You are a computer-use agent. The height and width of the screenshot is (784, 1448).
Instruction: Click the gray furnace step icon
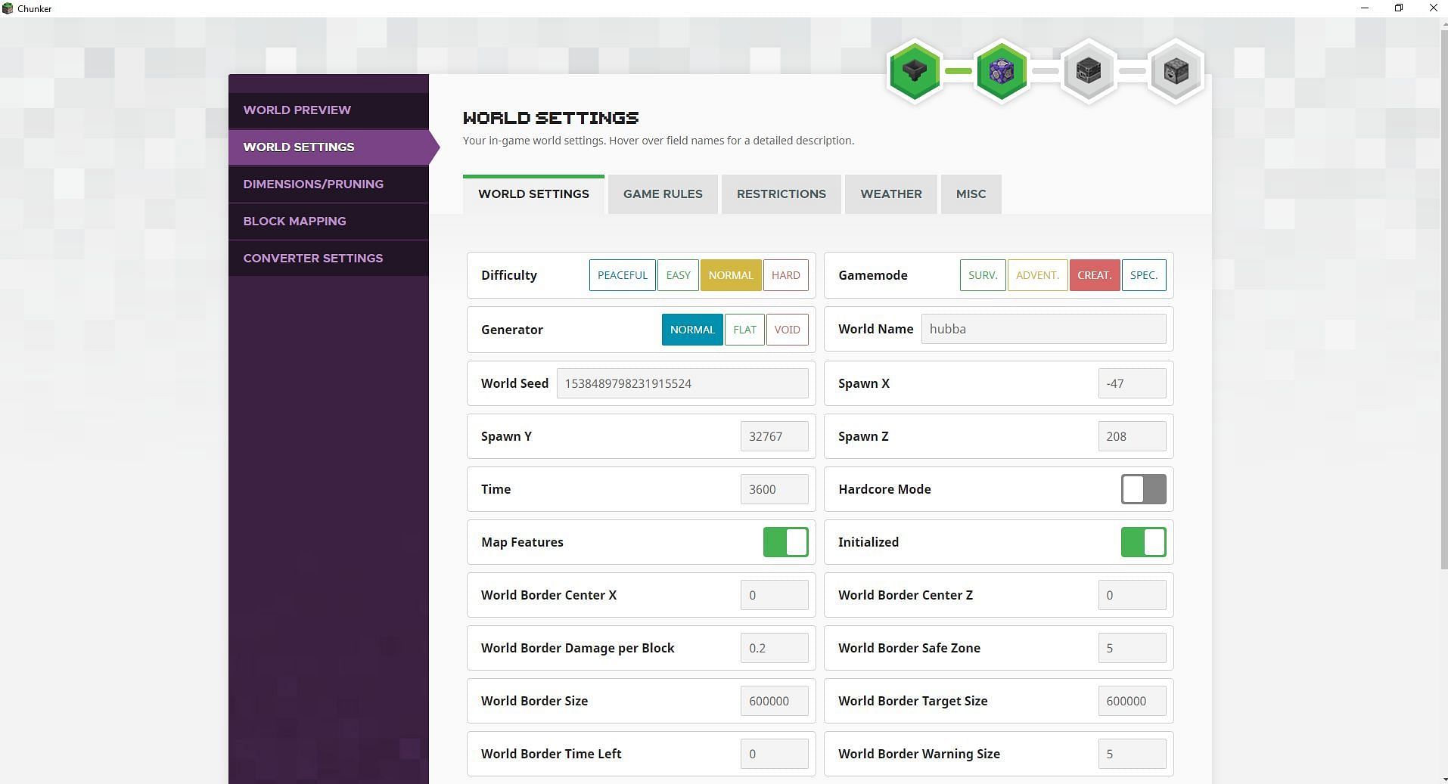coord(1089,71)
